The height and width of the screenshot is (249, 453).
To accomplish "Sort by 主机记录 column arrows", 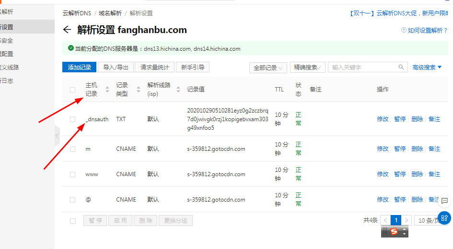I will 107,90.
